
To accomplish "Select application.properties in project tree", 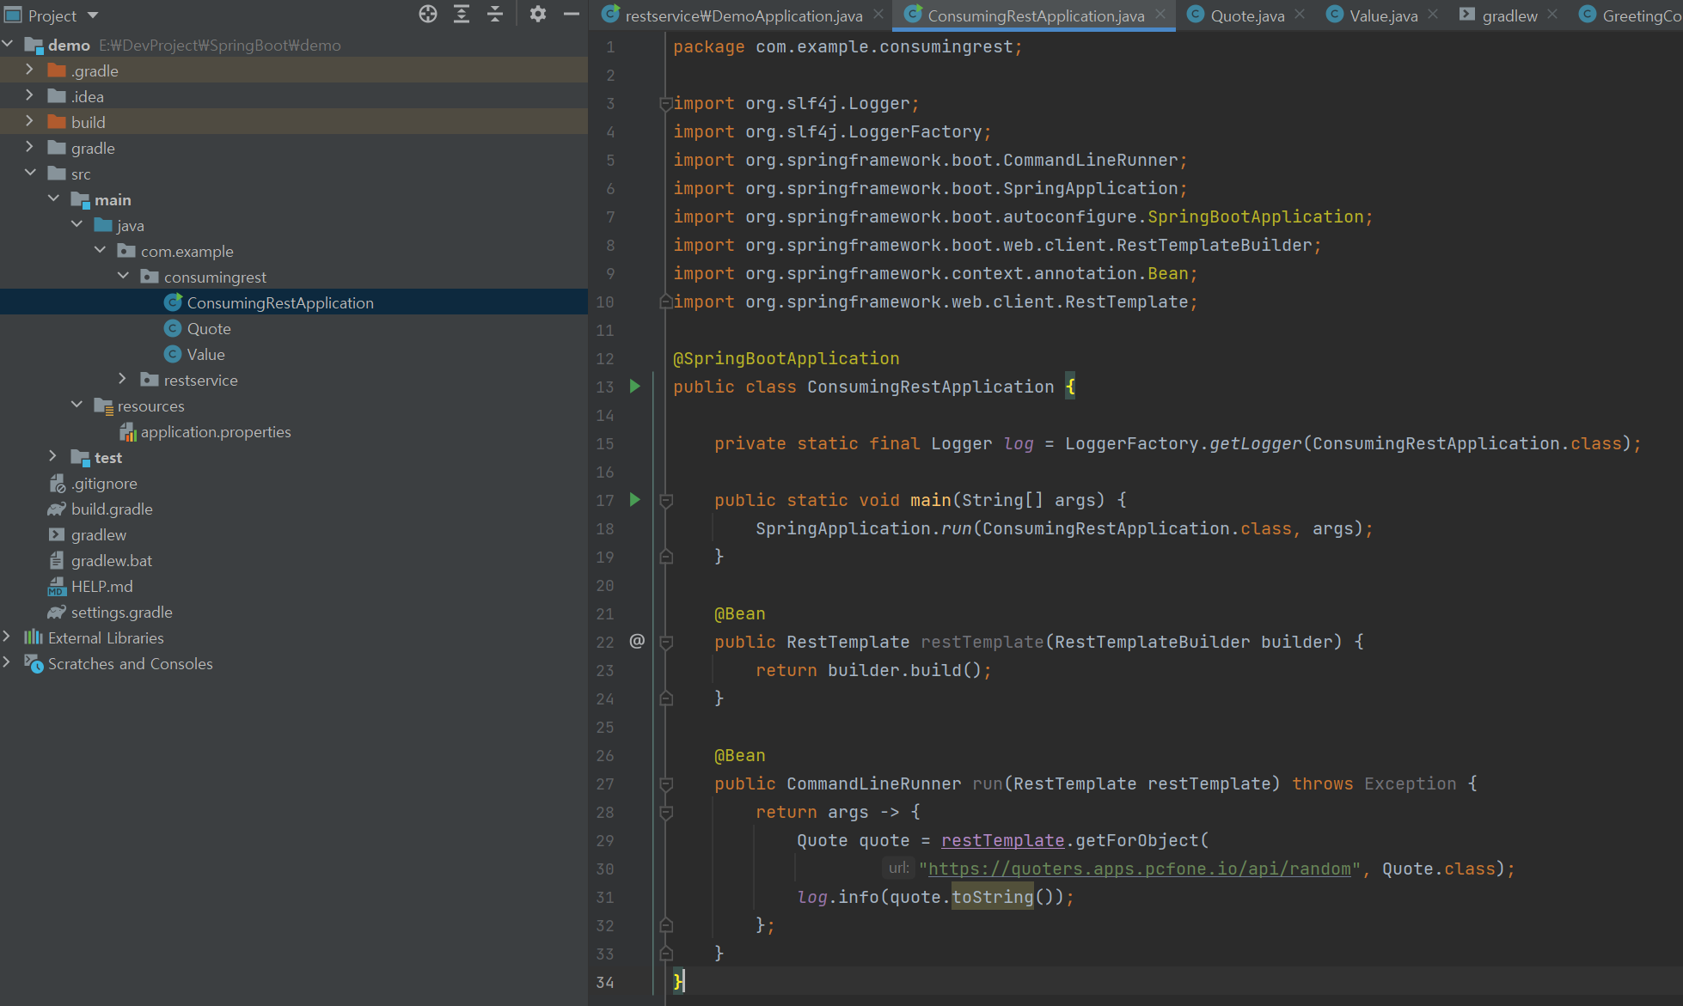I will 216,432.
